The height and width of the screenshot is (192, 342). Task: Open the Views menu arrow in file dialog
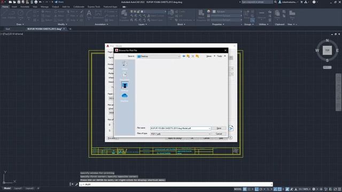point(214,56)
